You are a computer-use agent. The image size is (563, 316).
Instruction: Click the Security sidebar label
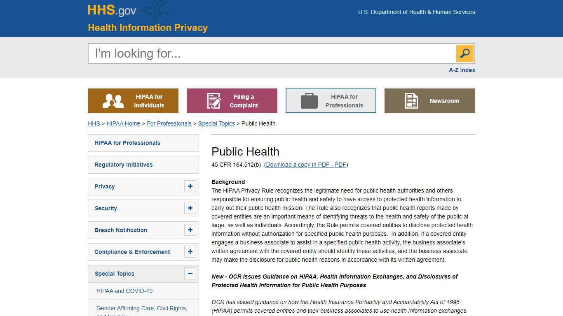pos(106,208)
